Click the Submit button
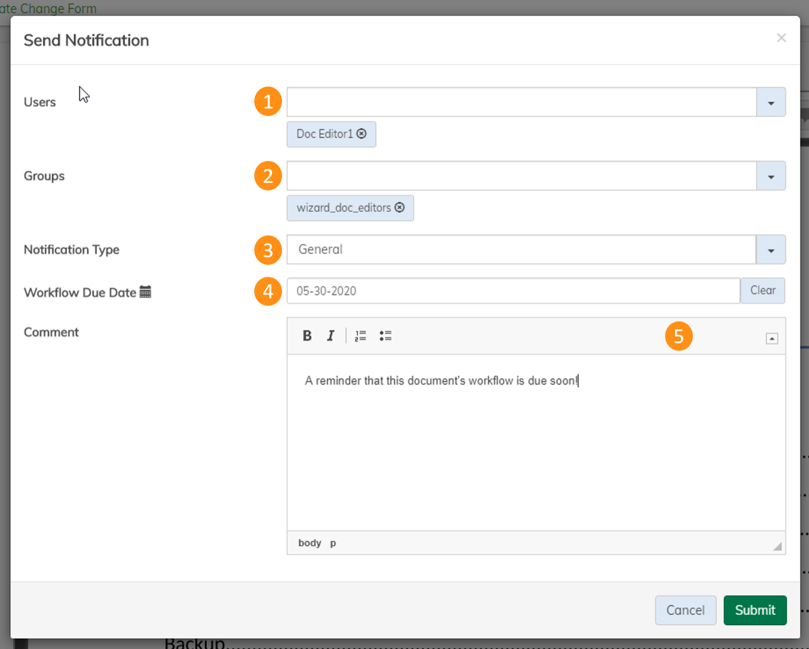Image resolution: width=809 pixels, height=649 pixels. point(755,610)
